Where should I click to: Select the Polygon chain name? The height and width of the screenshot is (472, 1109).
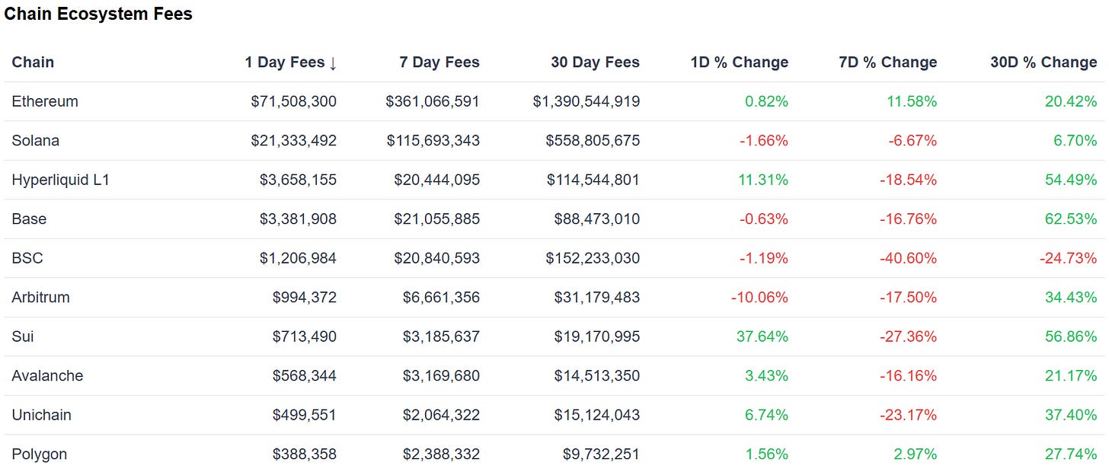click(40, 454)
